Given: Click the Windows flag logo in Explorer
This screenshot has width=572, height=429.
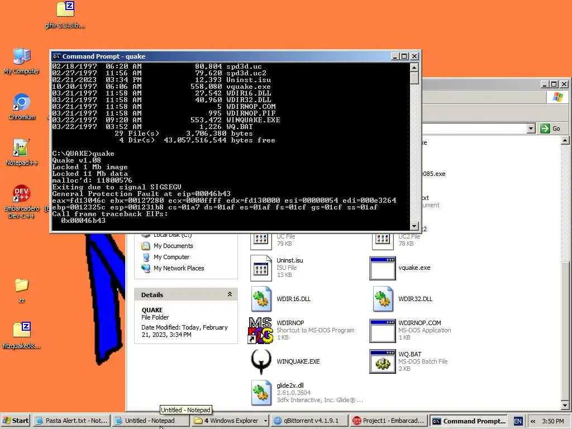Looking at the screenshot, I should [x=557, y=97].
